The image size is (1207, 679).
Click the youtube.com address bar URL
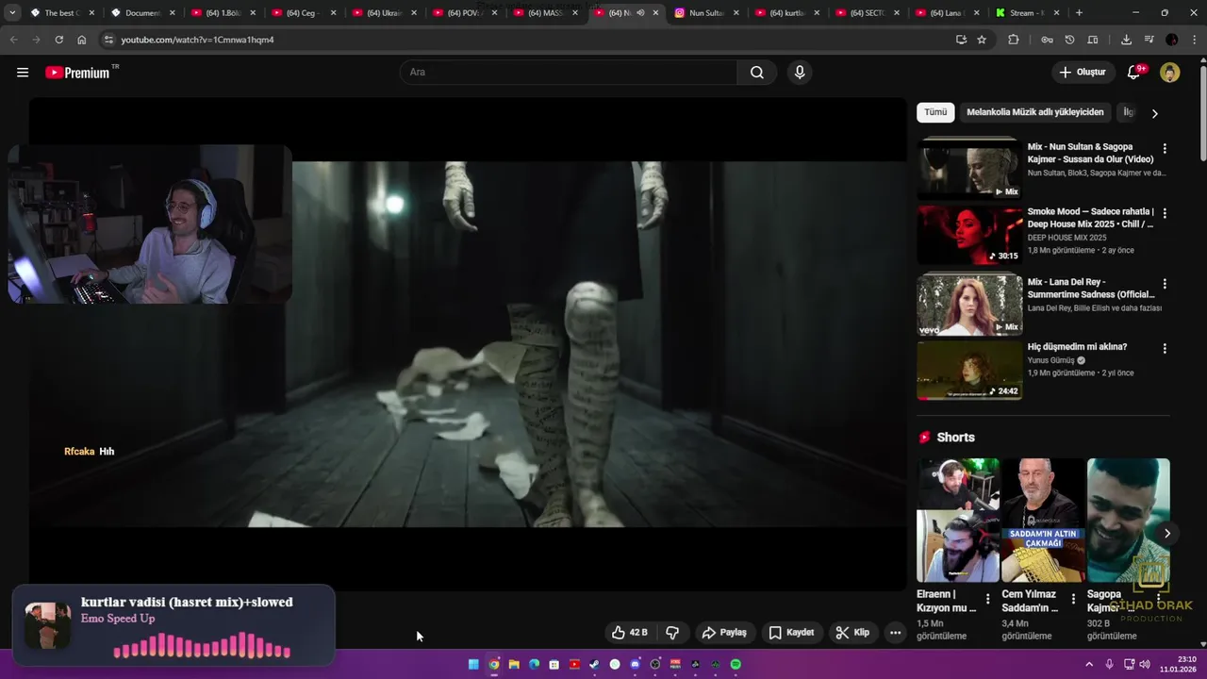pos(197,40)
